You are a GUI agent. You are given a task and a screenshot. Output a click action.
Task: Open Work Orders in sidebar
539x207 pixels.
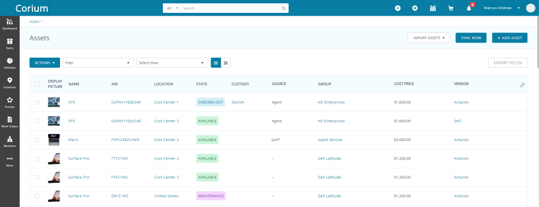pos(10,121)
